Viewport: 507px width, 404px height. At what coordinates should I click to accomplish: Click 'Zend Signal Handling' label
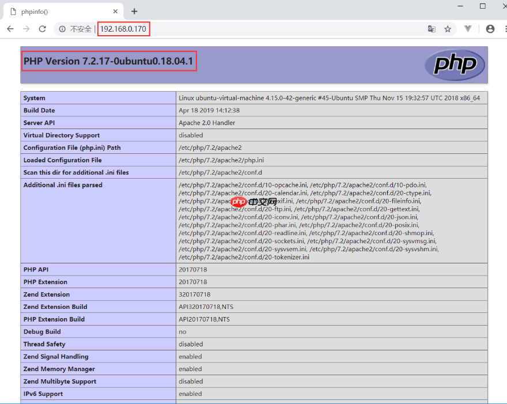point(56,356)
